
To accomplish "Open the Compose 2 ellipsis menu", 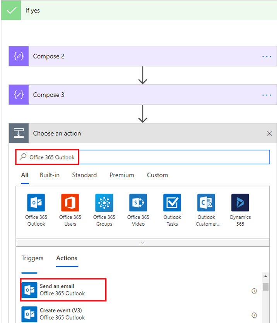I will [x=267, y=56].
